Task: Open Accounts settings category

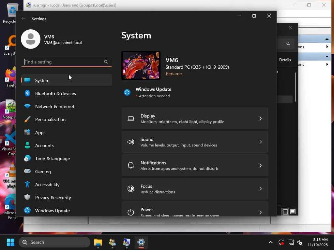Action: [x=67, y=146]
